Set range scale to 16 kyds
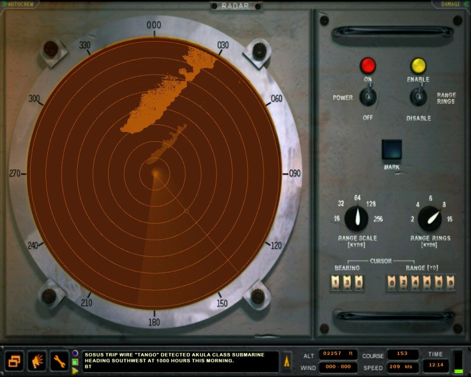This screenshot has width=471, height=377. pos(337,219)
